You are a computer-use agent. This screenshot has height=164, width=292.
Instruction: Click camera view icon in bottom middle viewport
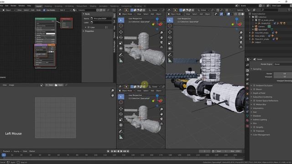click(162, 119)
